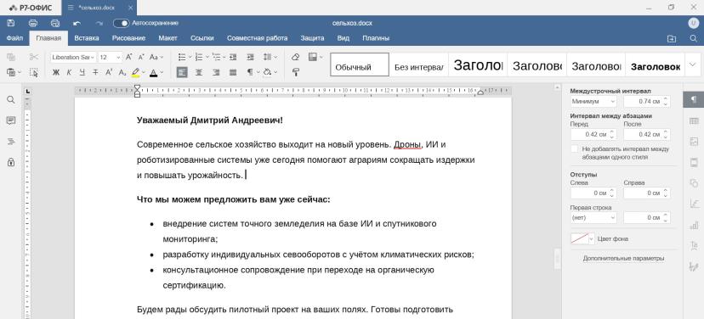Select the Обычный style
The height and width of the screenshot is (319, 704).
click(x=360, y=64)
